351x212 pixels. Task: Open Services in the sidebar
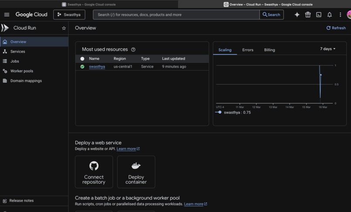tap(34, 51)
